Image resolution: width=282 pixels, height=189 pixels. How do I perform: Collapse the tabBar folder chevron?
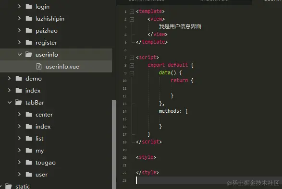point(10,102)
